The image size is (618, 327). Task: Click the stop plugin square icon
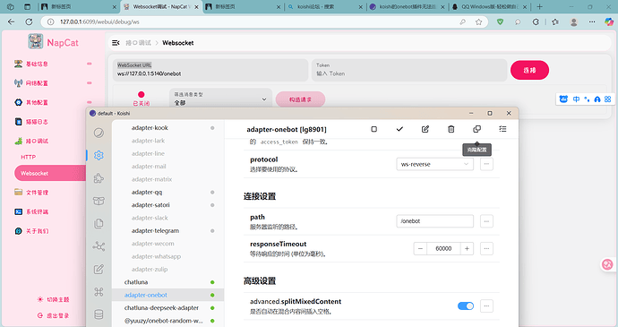coord(374,129)
